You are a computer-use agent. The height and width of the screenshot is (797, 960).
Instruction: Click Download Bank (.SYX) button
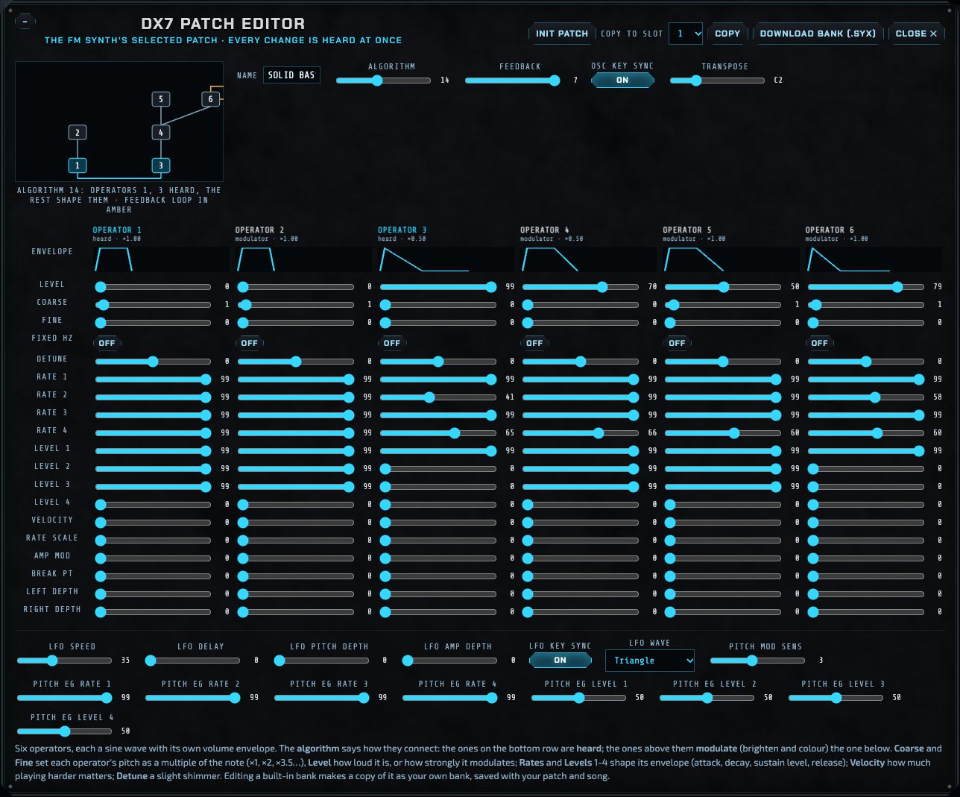818,34
